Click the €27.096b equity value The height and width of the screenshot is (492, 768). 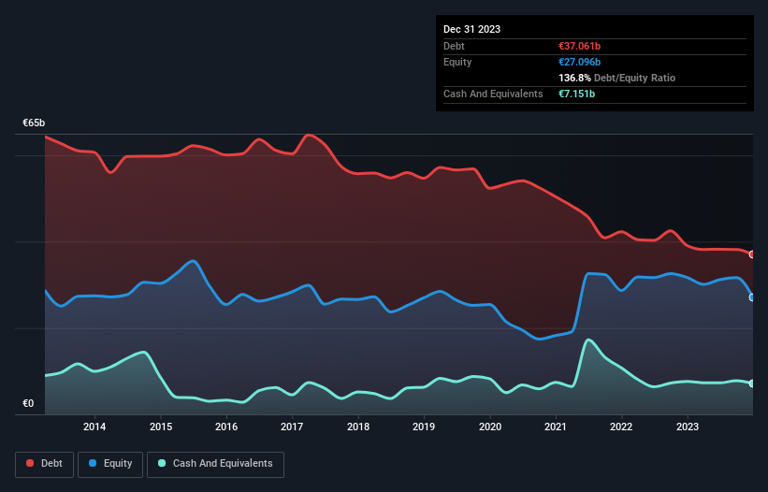pyautogui.click(x=579, y=62)
